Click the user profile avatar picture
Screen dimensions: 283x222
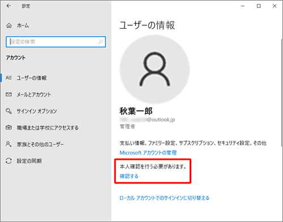(155, 69)
